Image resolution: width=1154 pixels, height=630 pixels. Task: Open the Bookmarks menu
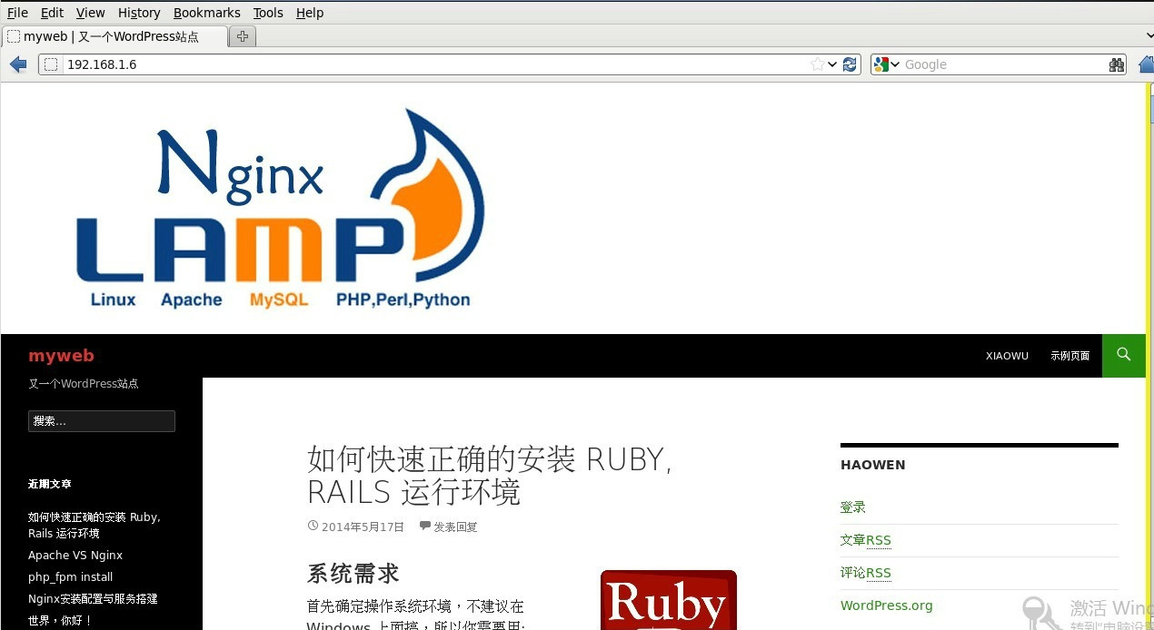206,13
